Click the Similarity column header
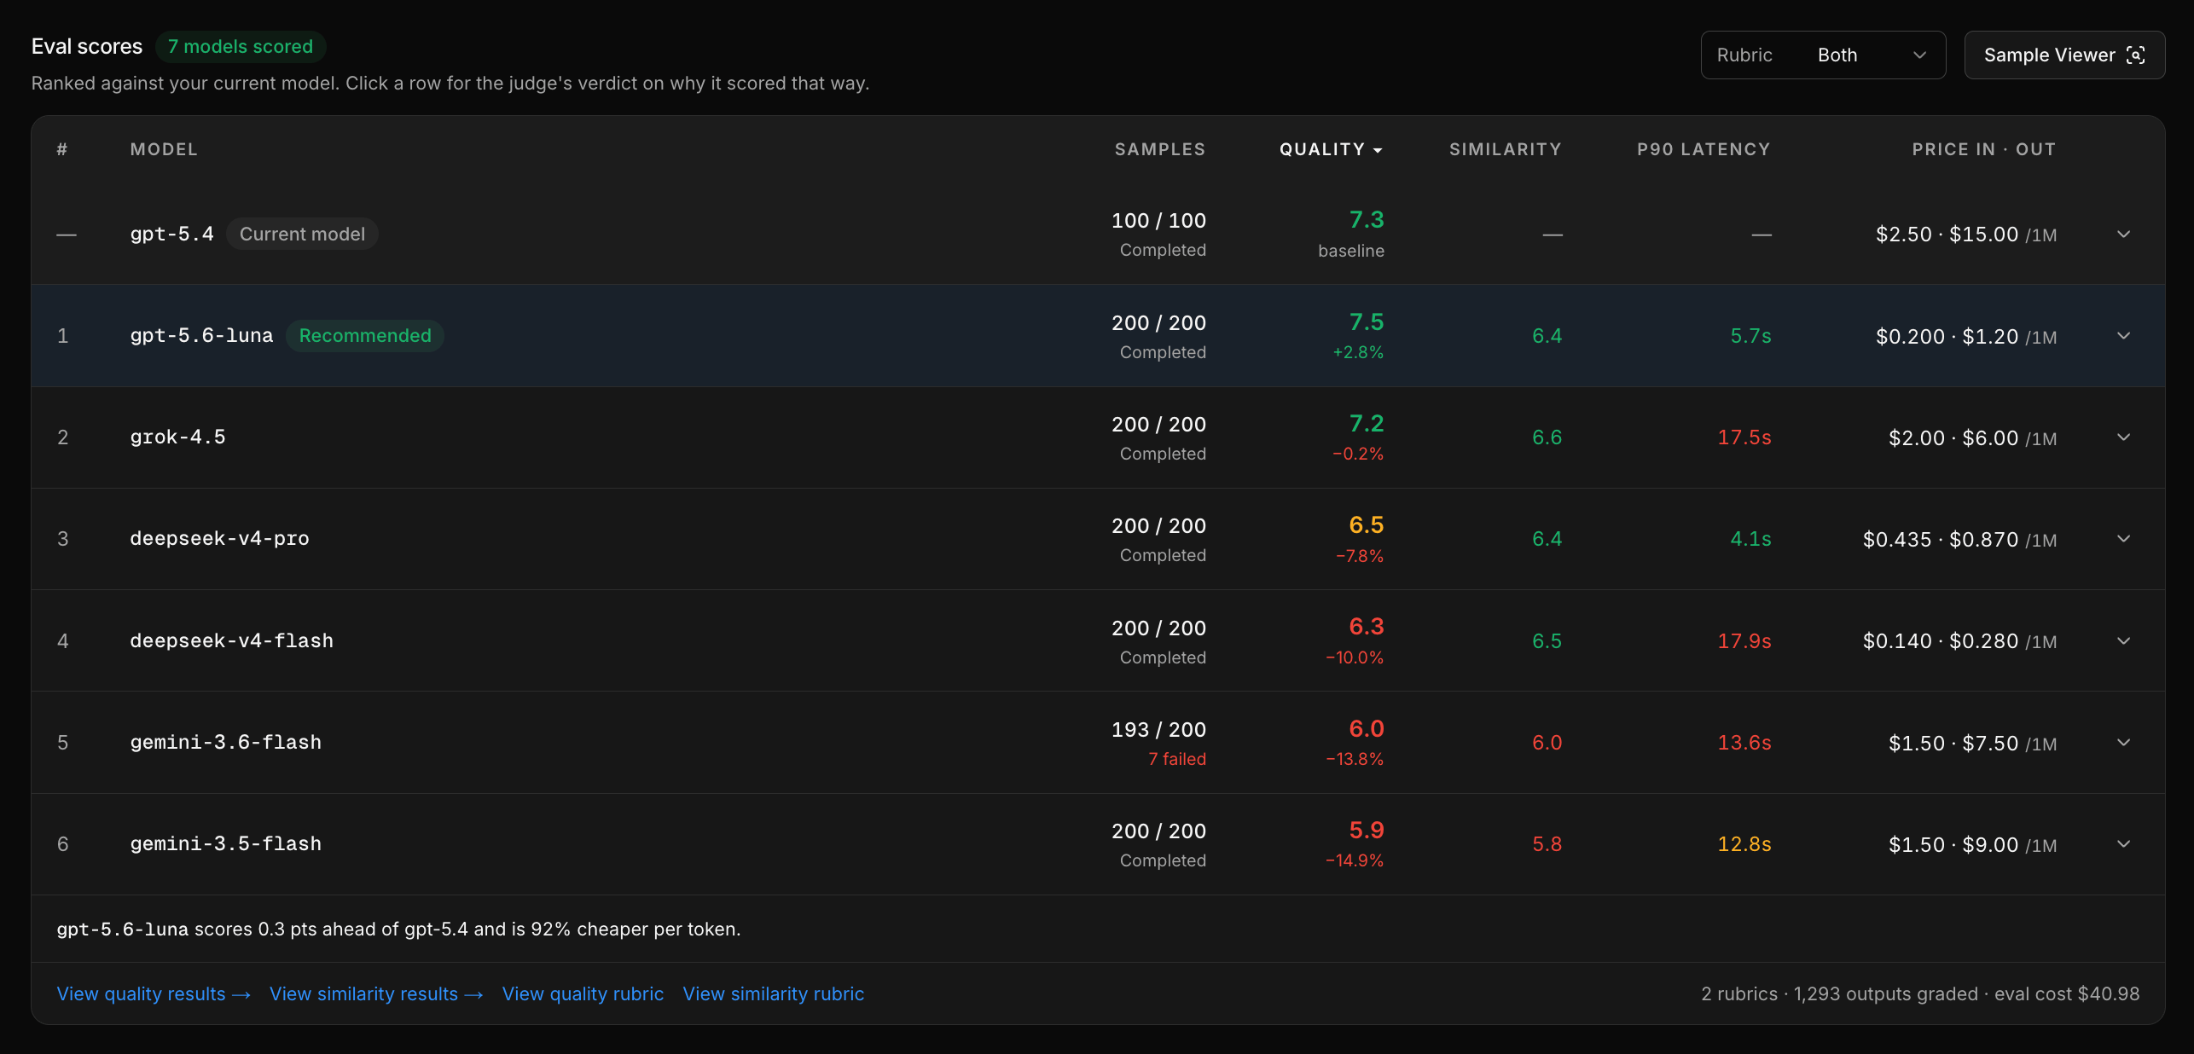 point(1506,149)
